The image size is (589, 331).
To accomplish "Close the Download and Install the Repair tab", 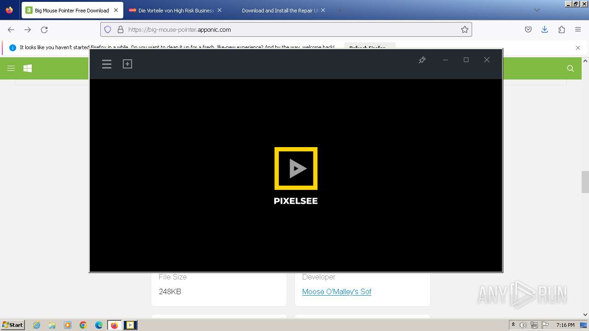I will pyautogui.click(x=323, y=10).
